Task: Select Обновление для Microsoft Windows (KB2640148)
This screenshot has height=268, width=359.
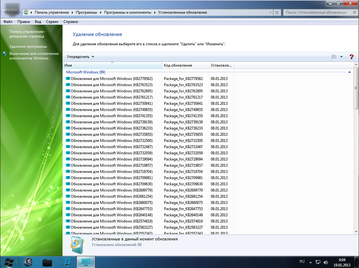Action: click(111, 215)
